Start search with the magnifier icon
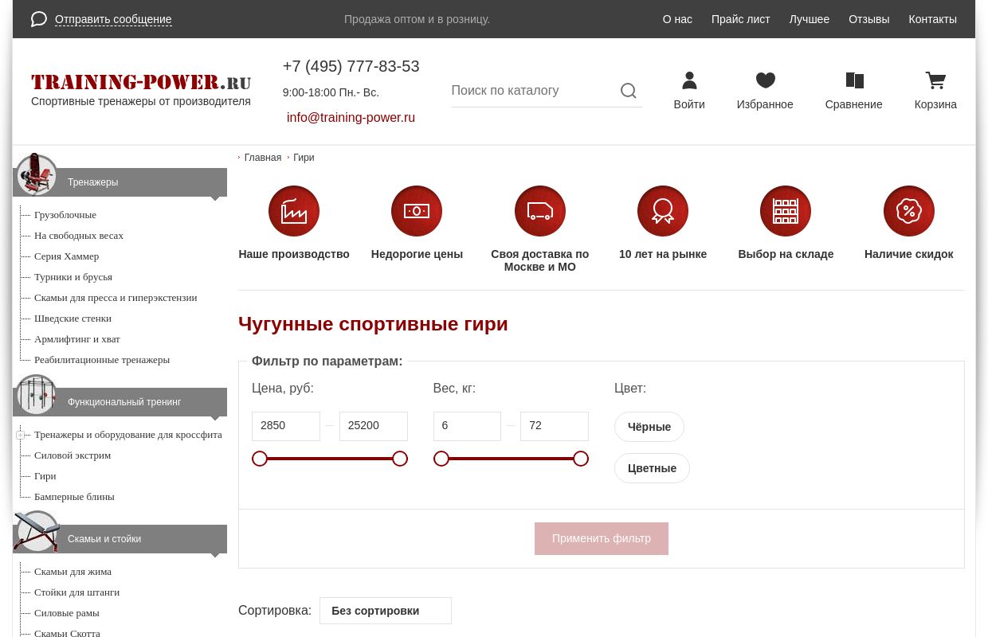Image resolution: width=988 pixels, height=637 pixels. 629,91
